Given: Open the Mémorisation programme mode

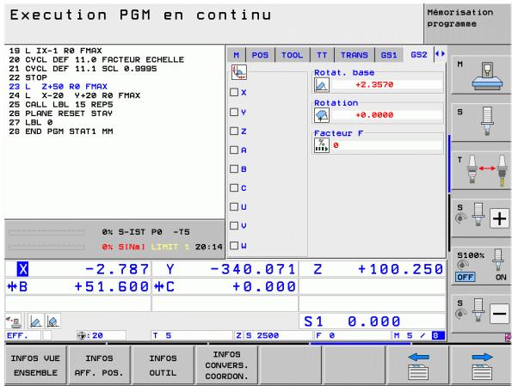Looking at the screenshot, I should click(x=467, y=23).
